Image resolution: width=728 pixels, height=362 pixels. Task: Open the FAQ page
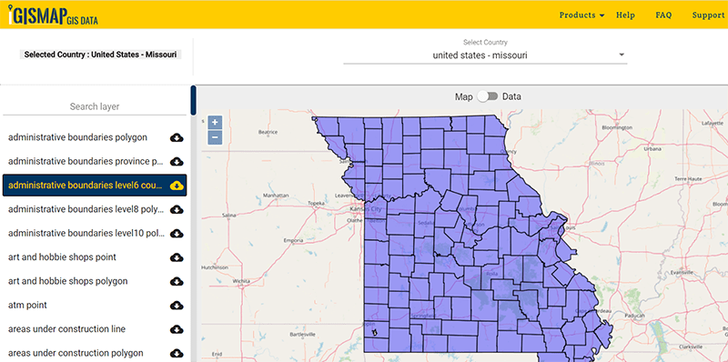tap(663, 15)
